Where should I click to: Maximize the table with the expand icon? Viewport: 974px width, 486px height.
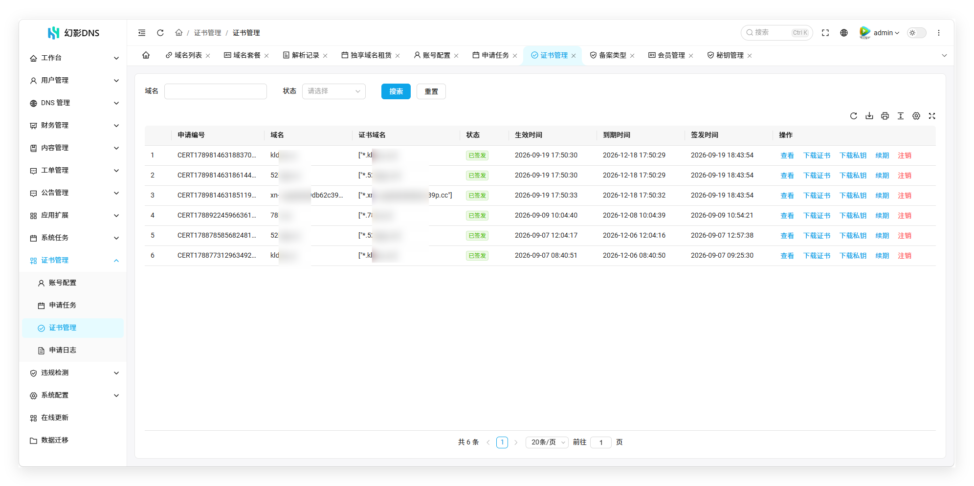[x=932, y=116]
